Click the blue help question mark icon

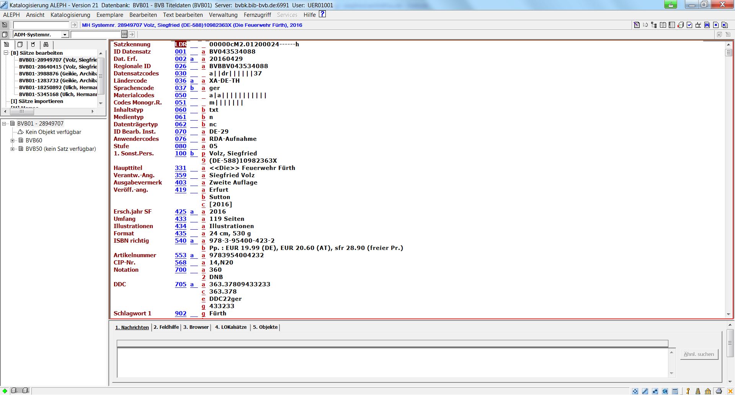click(322, 14)
